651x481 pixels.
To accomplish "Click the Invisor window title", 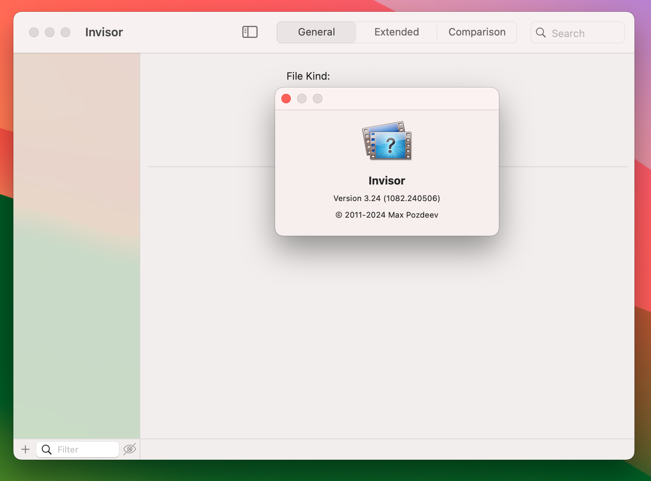I will click(x=104, y=32).
